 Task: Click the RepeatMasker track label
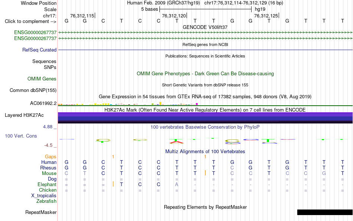tap(41, 212)
